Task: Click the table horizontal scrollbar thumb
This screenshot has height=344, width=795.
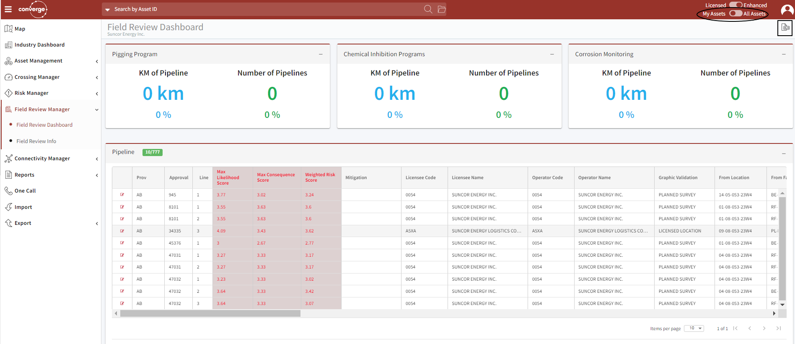Action: point(210,313)
